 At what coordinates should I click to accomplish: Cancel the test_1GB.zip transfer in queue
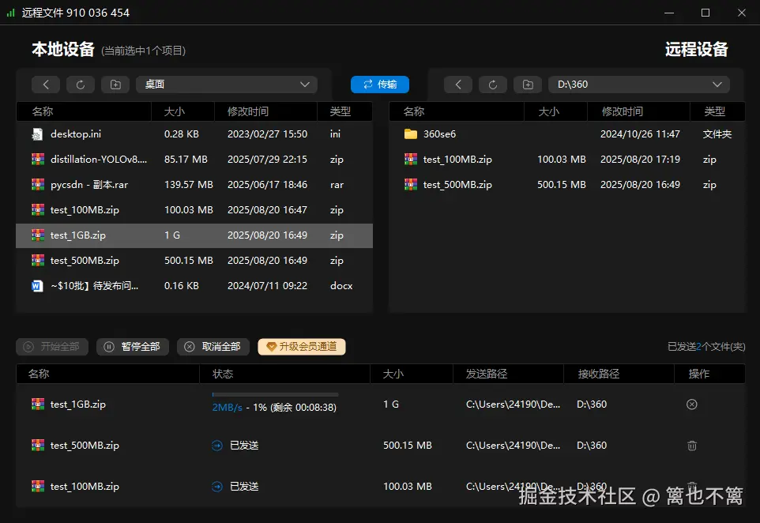pyautogui.click(x=691, y=404)
